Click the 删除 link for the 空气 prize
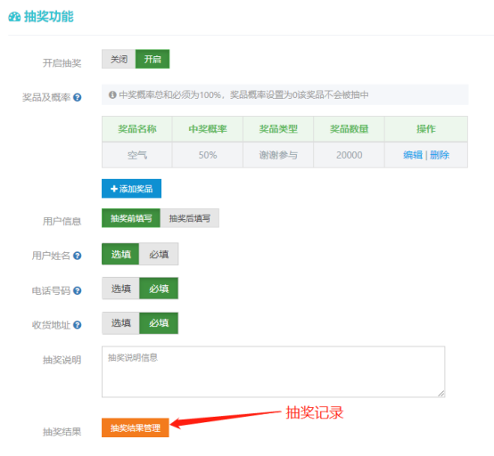 (x=440, y=155)
